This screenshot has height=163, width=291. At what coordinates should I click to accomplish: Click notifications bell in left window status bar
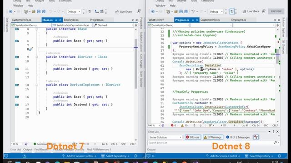pos(135,156)
